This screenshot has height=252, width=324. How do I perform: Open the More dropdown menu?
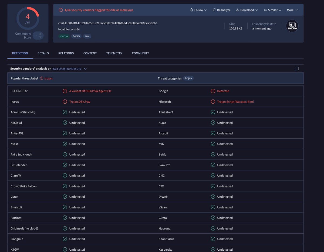[292, 10]
